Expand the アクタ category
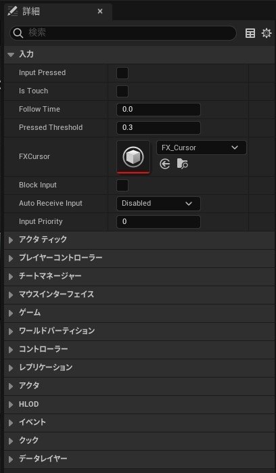This screenshot has height=473, width=276. tap(11, 386)
